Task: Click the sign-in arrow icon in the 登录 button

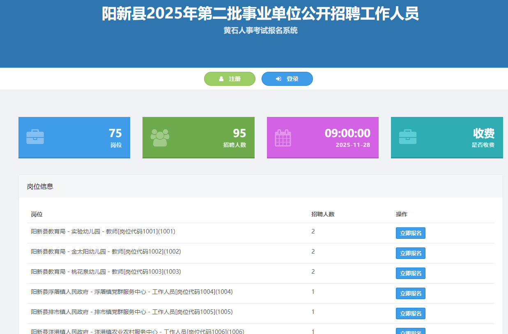Action: pyautogui.click(x=278, y=79)
